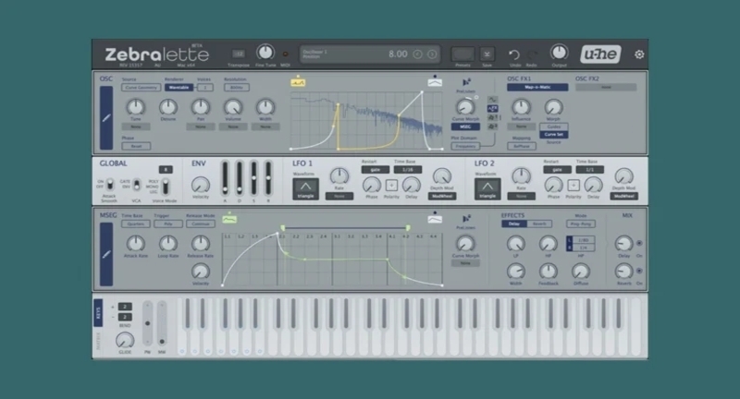Click the Glide knob

click(125, 340)
